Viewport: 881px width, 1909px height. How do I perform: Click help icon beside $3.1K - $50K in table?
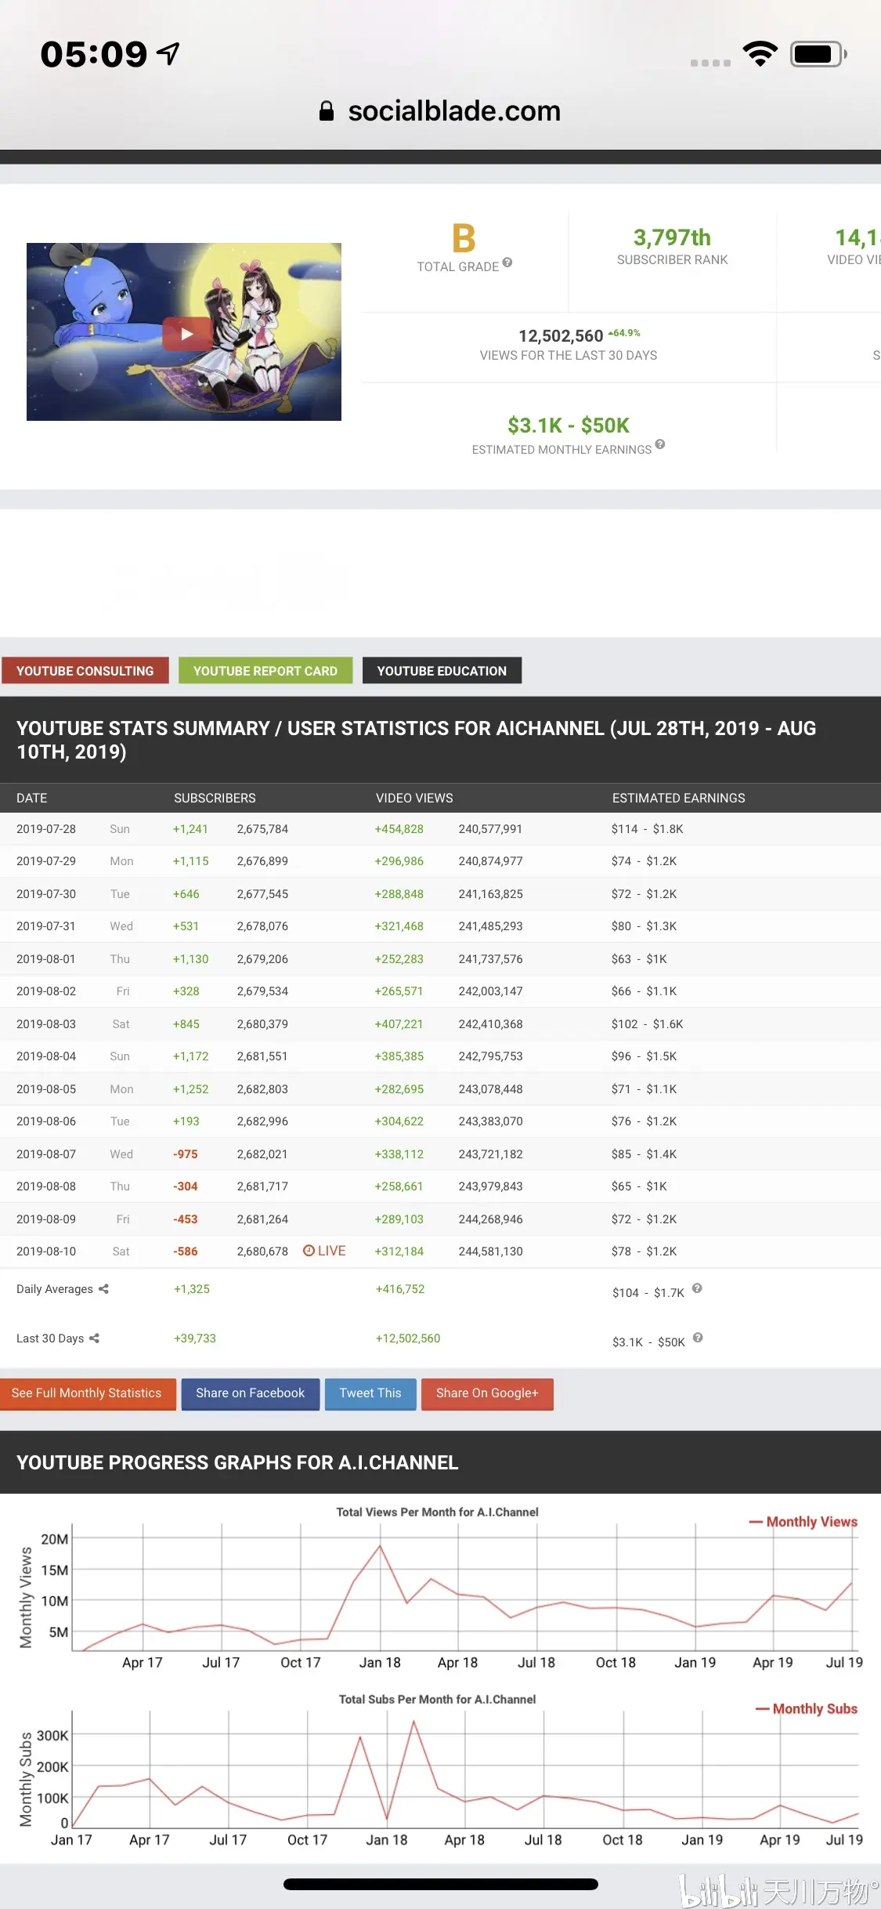click(698, 1338)
